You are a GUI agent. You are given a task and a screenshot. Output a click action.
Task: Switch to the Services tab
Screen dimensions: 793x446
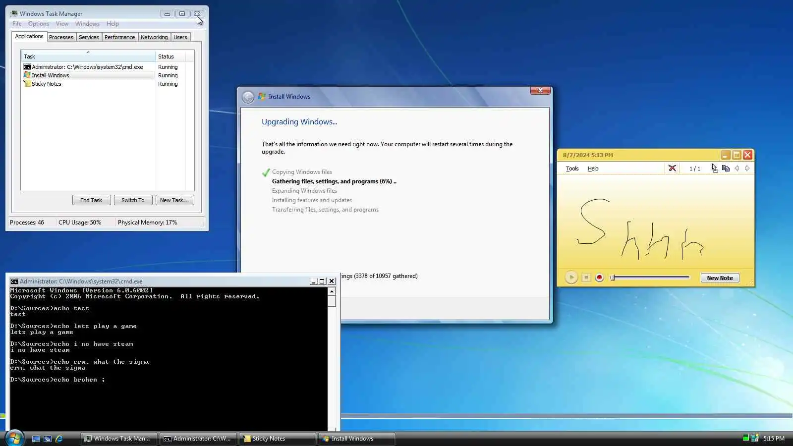tap(89, 37)
